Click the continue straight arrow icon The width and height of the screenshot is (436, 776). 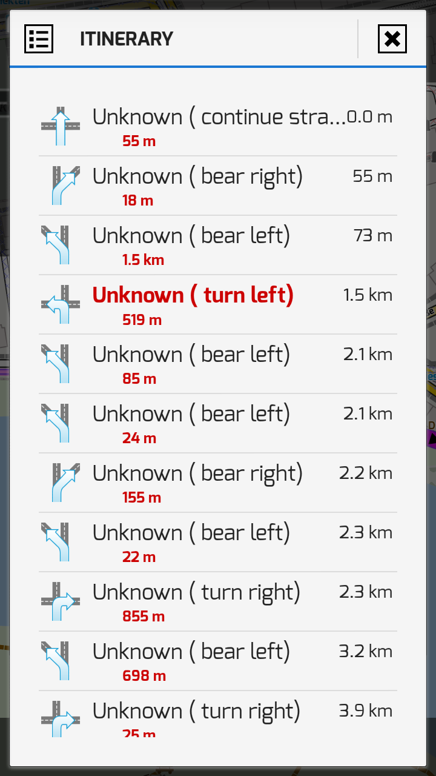[60, 126]
